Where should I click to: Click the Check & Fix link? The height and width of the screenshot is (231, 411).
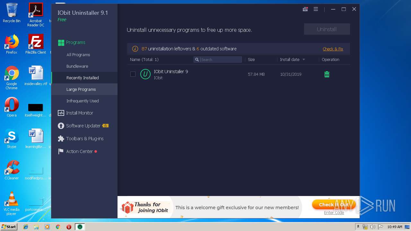click(333, 49)
